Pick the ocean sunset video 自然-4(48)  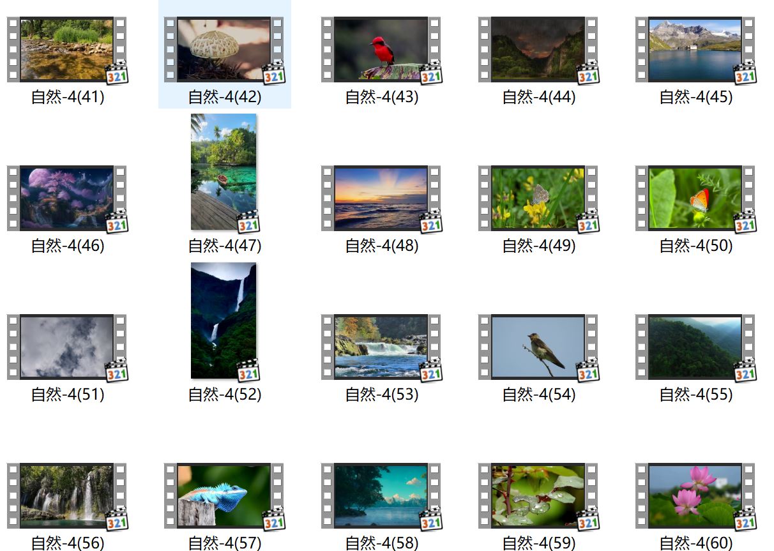pos(381,199)
